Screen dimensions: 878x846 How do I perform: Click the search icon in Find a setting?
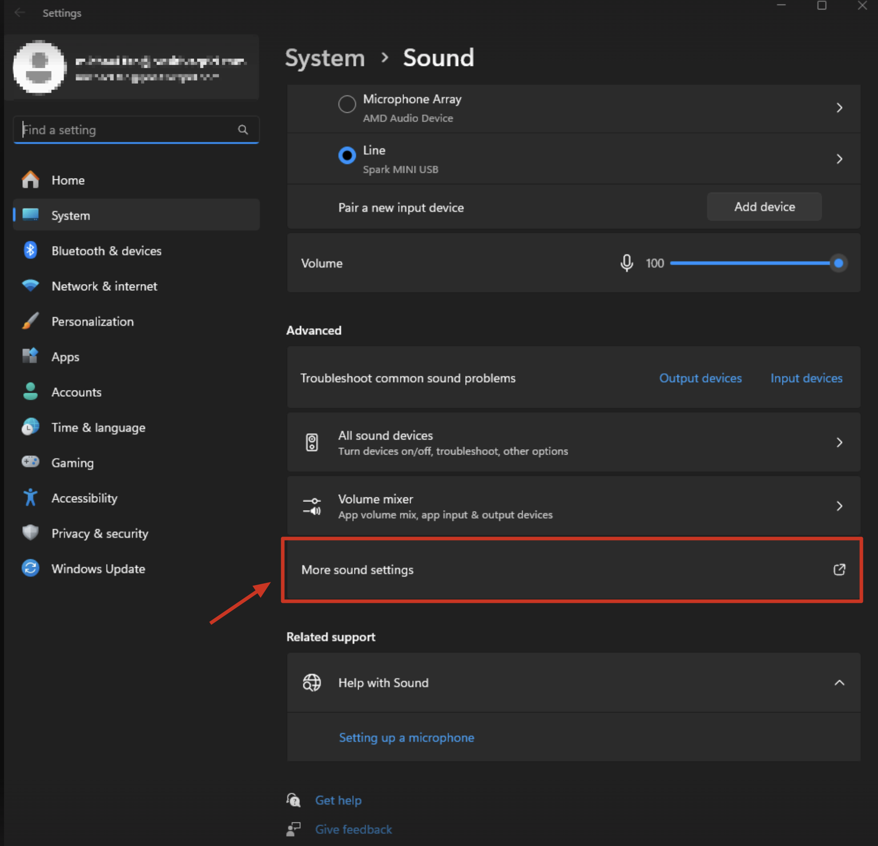[x=243, y=130]
